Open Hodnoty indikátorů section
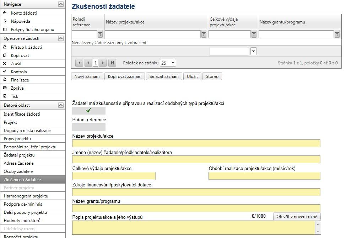Image resolution: width=346 pixels, height=238 pixels. coord(33,220)
